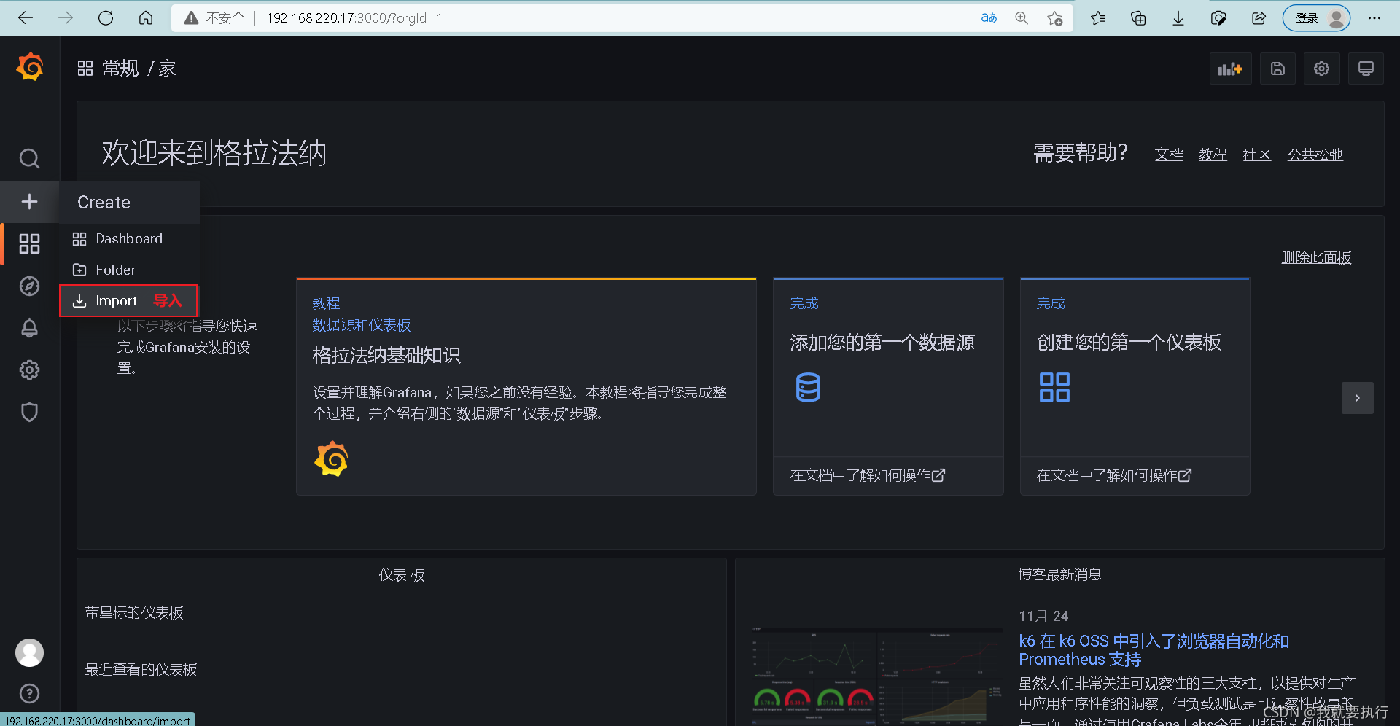Click the 登录 browser profile button
This screenshot has width=1400, height=726.
pyautogui.click(x=1316, y=18)
